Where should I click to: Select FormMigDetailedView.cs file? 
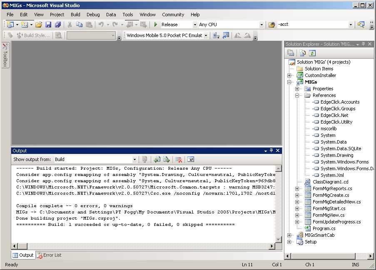pos(336,202)
